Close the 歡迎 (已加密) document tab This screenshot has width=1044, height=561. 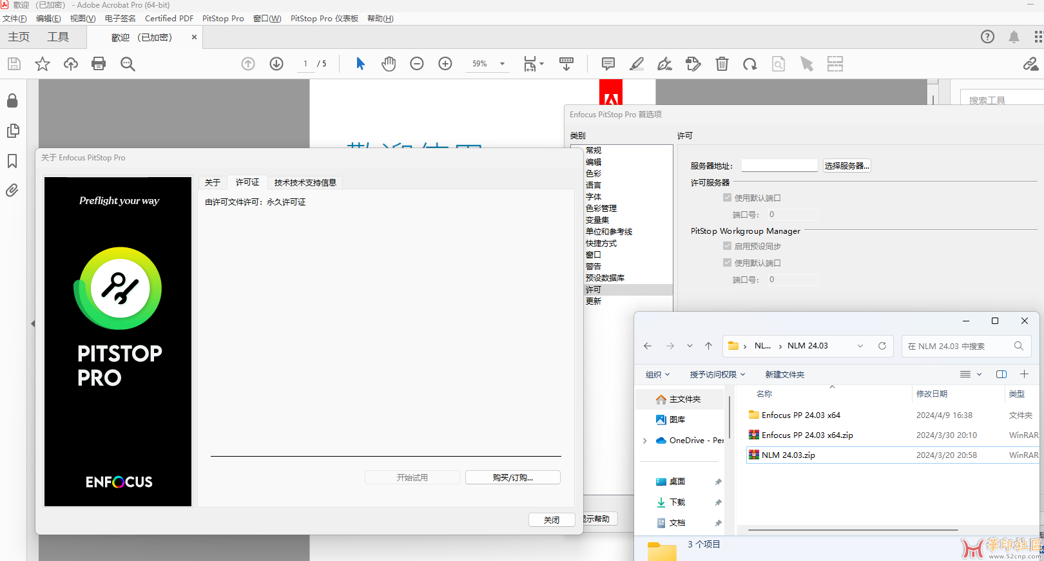194,37
